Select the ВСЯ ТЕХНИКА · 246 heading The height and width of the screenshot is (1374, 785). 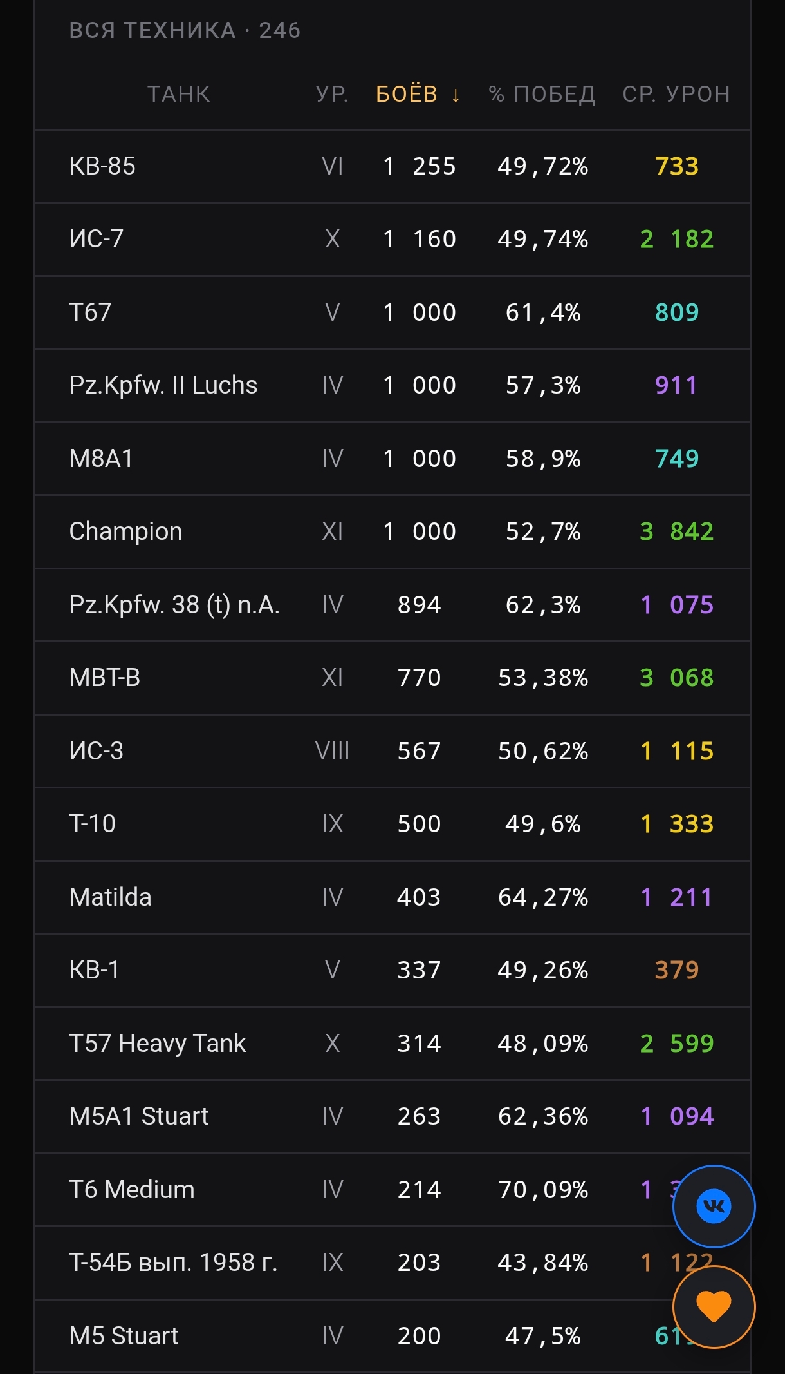click(x=185, y=30)
